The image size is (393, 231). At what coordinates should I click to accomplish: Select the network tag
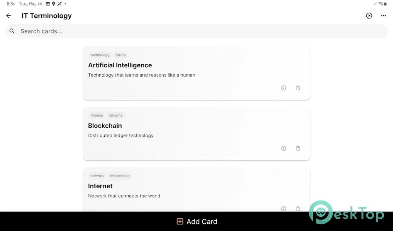(x=97, y=176)
